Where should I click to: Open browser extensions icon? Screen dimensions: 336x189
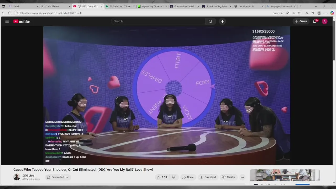click(307, 13)
